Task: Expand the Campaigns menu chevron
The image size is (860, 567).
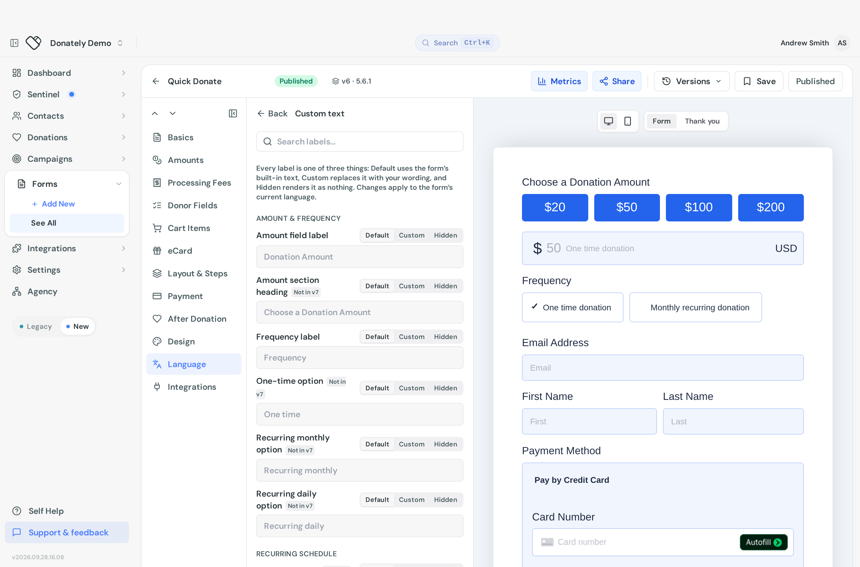Action: pos(123,159)
